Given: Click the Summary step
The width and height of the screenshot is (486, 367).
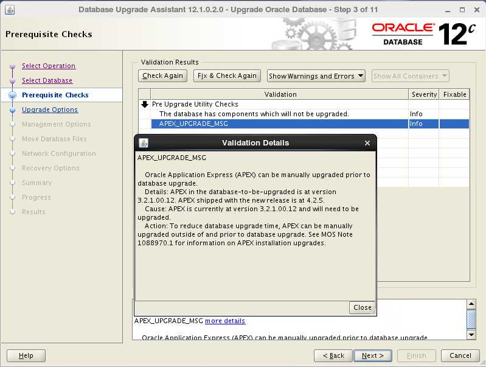Looking at the screenshot, I should click(37, 183).
